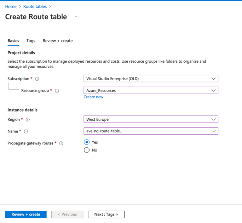
Task: Click the Create new resource group link
Action: pos(93,97)
